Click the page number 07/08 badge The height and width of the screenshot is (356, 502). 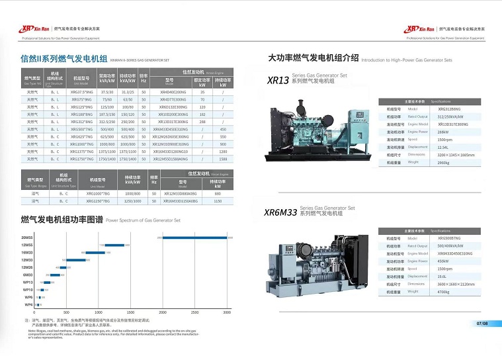pyautogui.click(x=481, y=324)
